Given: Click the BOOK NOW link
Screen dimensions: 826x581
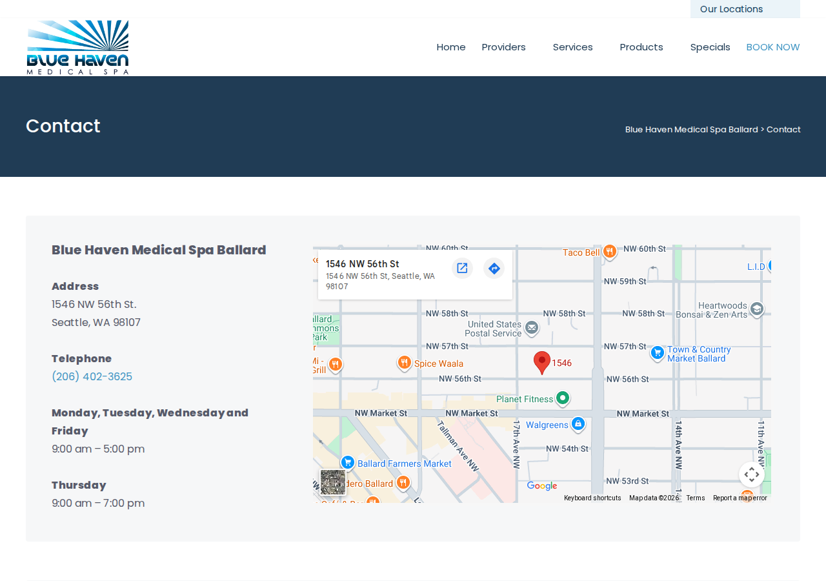Looking at the screenshot, I should click(x=773, y=47).
